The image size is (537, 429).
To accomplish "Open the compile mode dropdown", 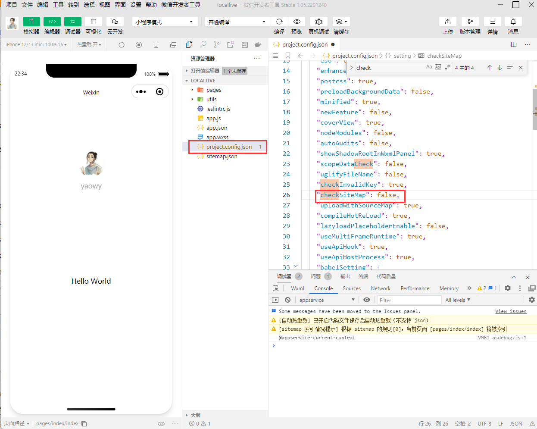I will 237,22.
